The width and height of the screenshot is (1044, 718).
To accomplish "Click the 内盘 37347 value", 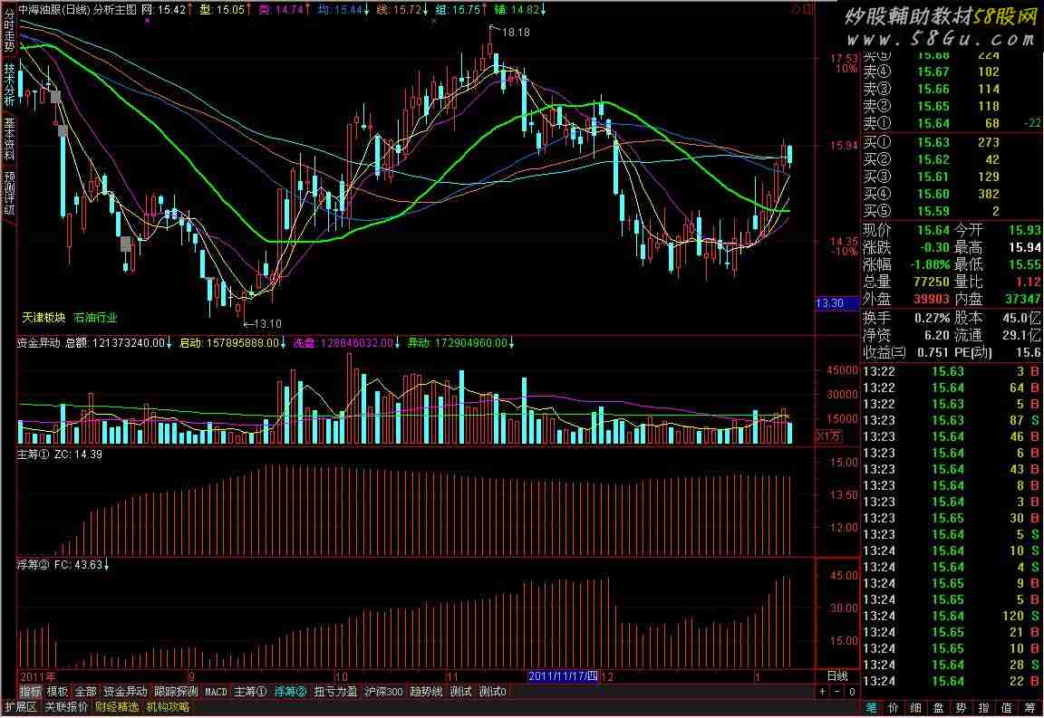I will (1022, 300).
